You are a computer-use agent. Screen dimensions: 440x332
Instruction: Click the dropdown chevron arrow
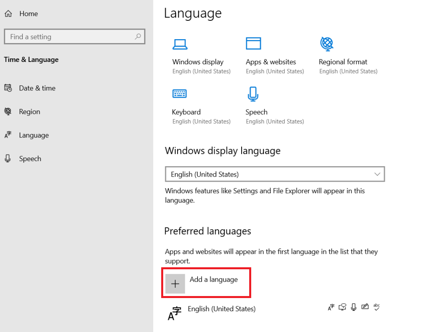click(377, 174)
